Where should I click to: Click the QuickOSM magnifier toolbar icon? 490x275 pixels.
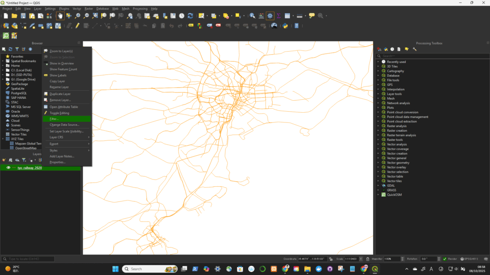[6, 36]
